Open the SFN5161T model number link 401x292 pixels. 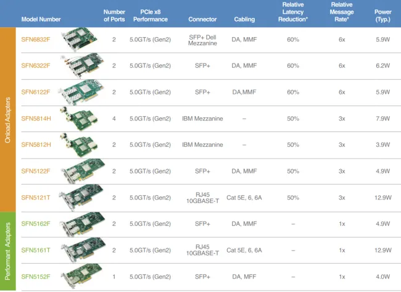coord(36,250)
